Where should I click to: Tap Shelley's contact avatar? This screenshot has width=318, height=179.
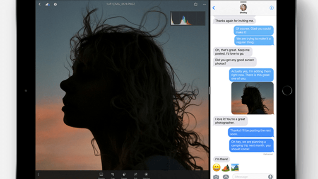pos(243,7)
